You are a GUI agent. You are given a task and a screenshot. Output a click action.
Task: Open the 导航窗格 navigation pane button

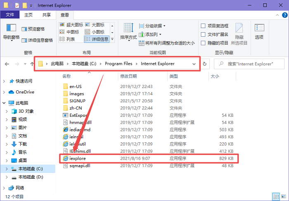(11, 32)
